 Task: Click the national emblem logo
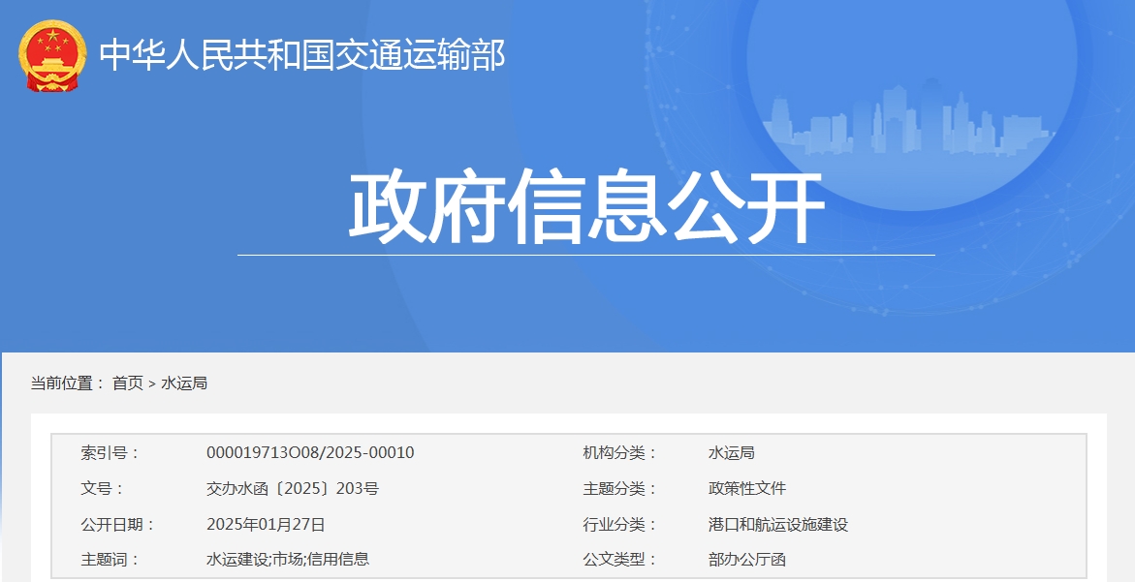52,55
